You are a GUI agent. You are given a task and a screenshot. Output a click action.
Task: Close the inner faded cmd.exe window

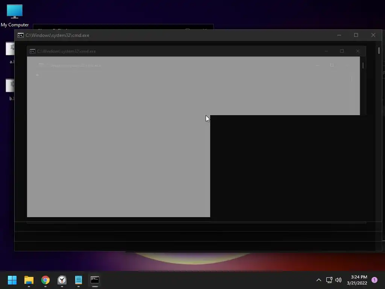(x=358, y=51)
